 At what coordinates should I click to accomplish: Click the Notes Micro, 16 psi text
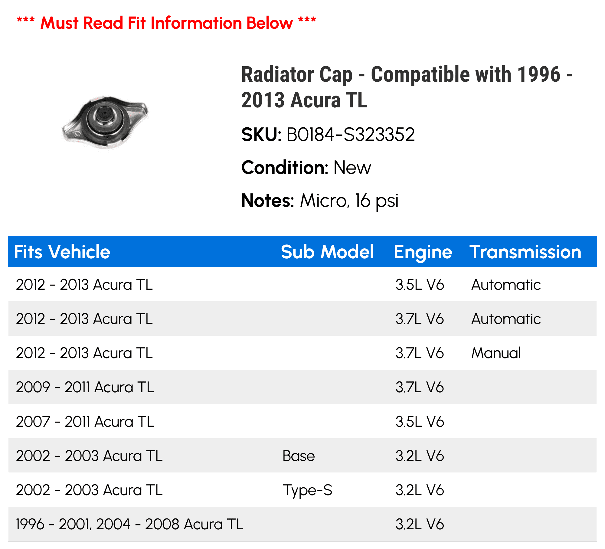(320, 201)
